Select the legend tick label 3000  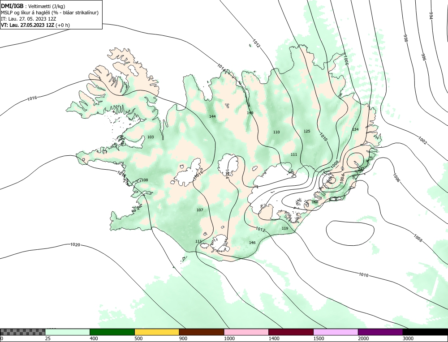pos(408,339)
